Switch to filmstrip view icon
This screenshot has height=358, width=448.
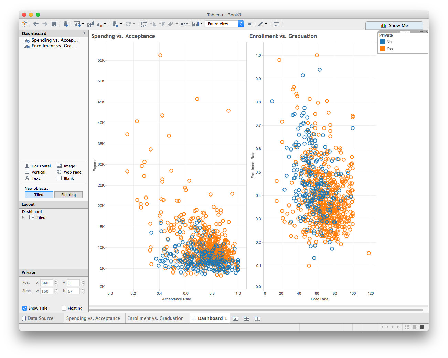[x=415, y=327]
